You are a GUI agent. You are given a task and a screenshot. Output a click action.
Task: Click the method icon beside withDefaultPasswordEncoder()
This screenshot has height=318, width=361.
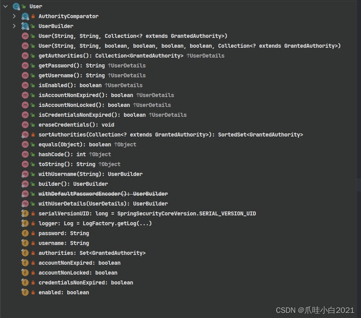[25, 194]
